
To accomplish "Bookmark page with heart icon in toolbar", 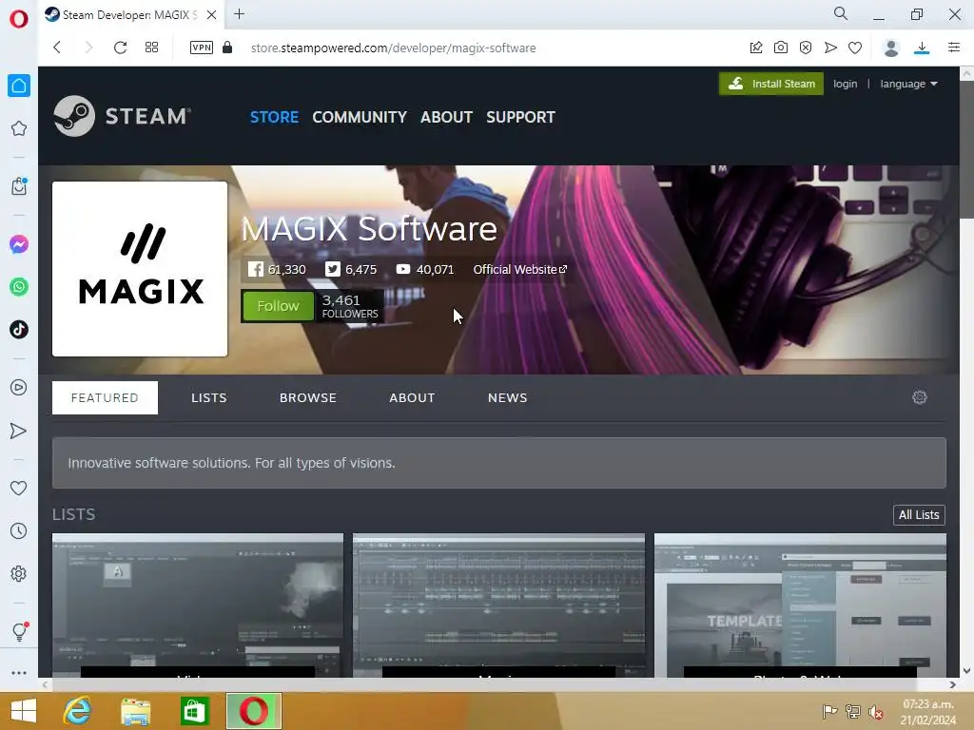I will [855, 48].
